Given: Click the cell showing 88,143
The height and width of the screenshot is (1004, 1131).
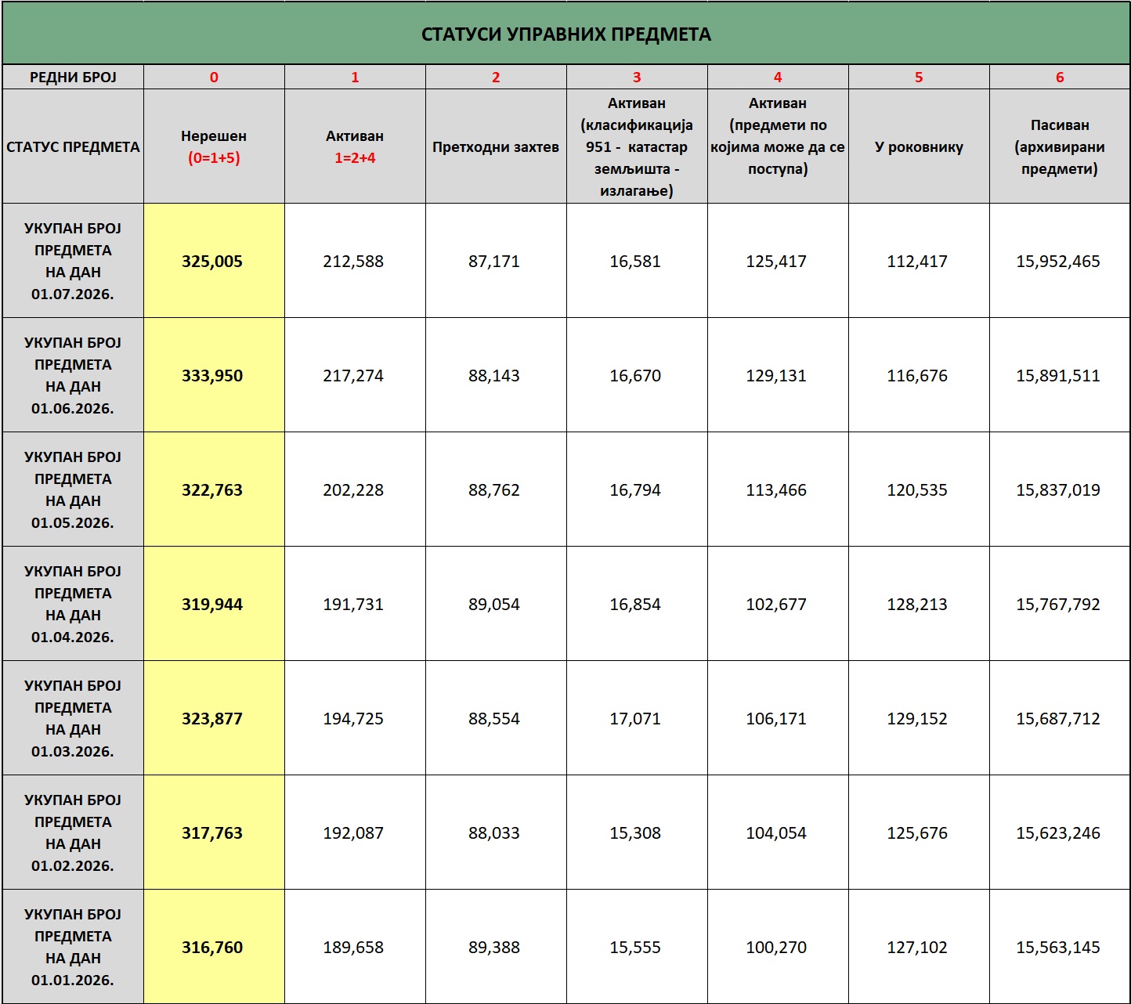Looking at the screenshot, I should [496, 375].
